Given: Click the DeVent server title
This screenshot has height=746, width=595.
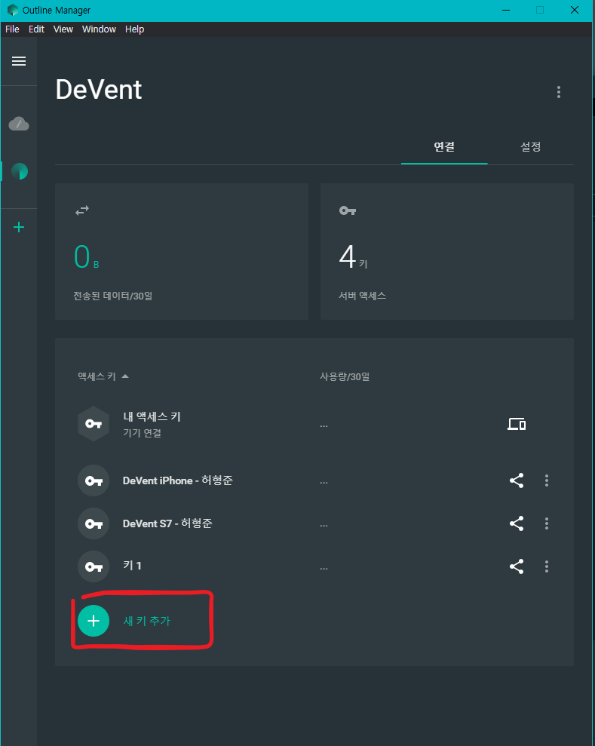Looking at the screenshot, I should coord(99,90).
